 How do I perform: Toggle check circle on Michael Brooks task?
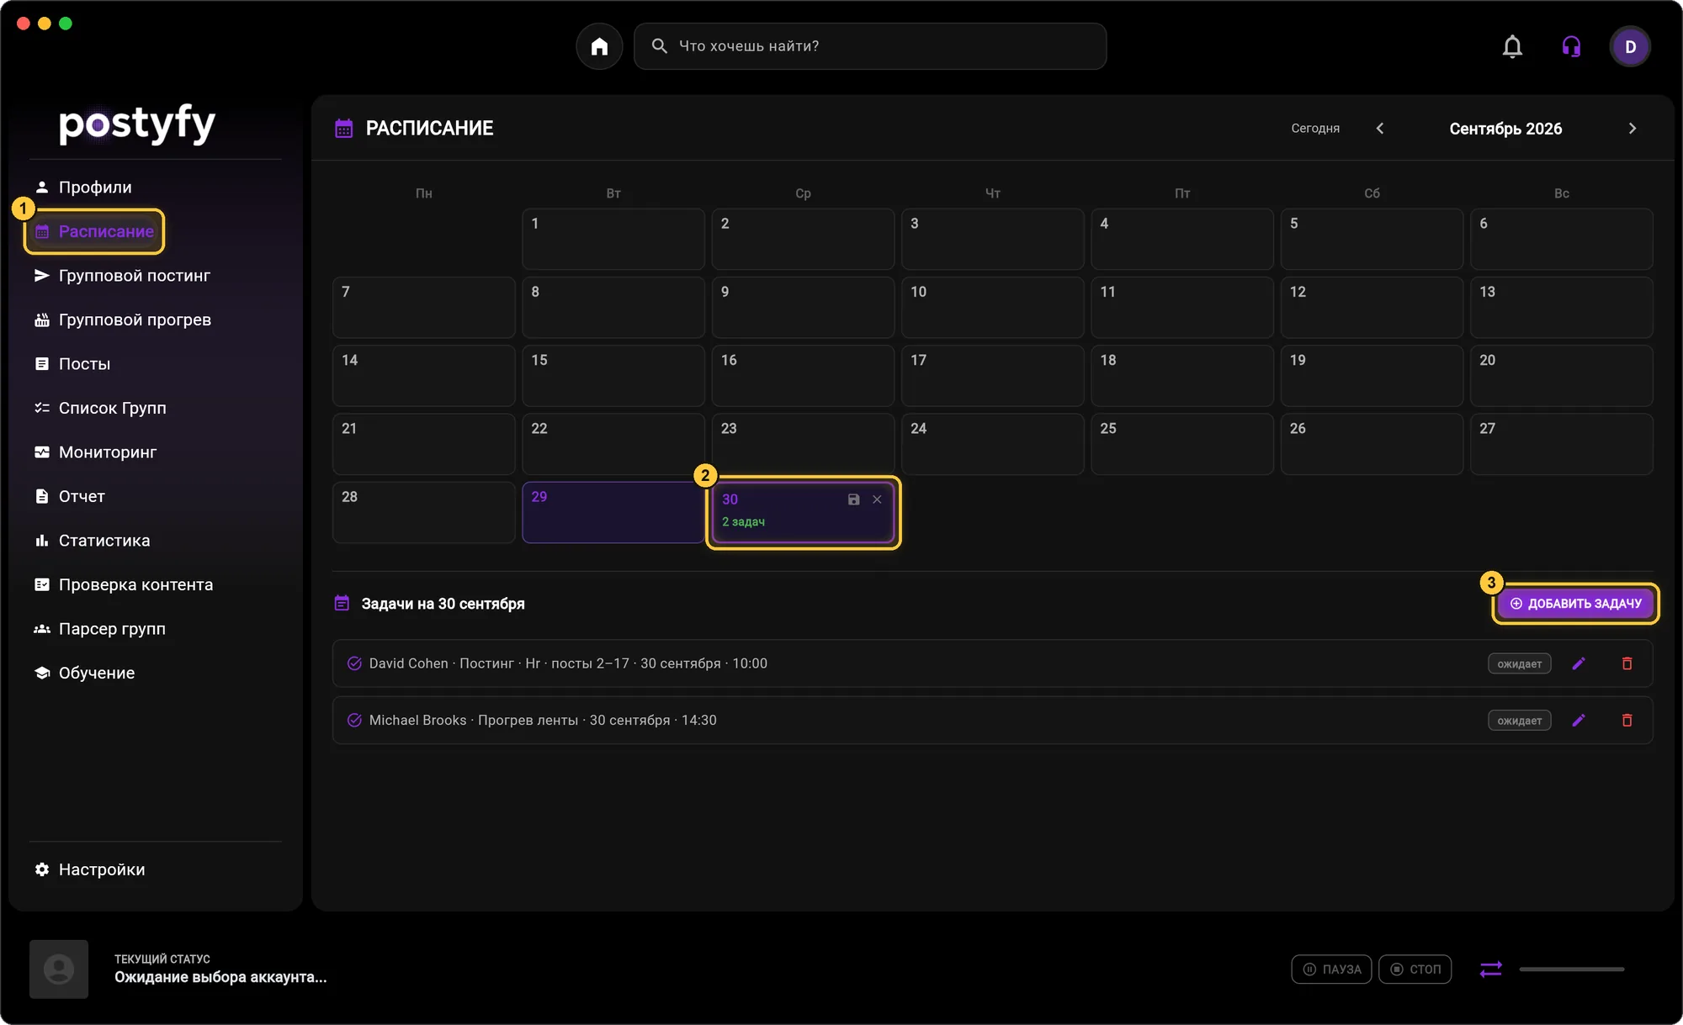coord(354,720)
